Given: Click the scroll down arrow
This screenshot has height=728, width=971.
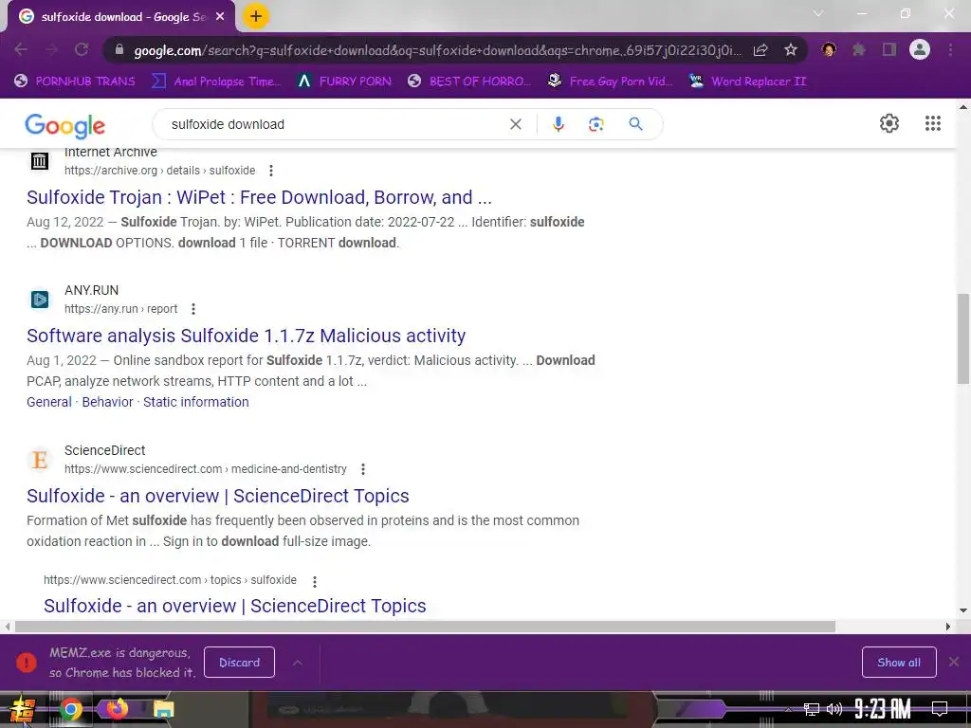Looking at the screenshot, I should click(x=963, y=610).
